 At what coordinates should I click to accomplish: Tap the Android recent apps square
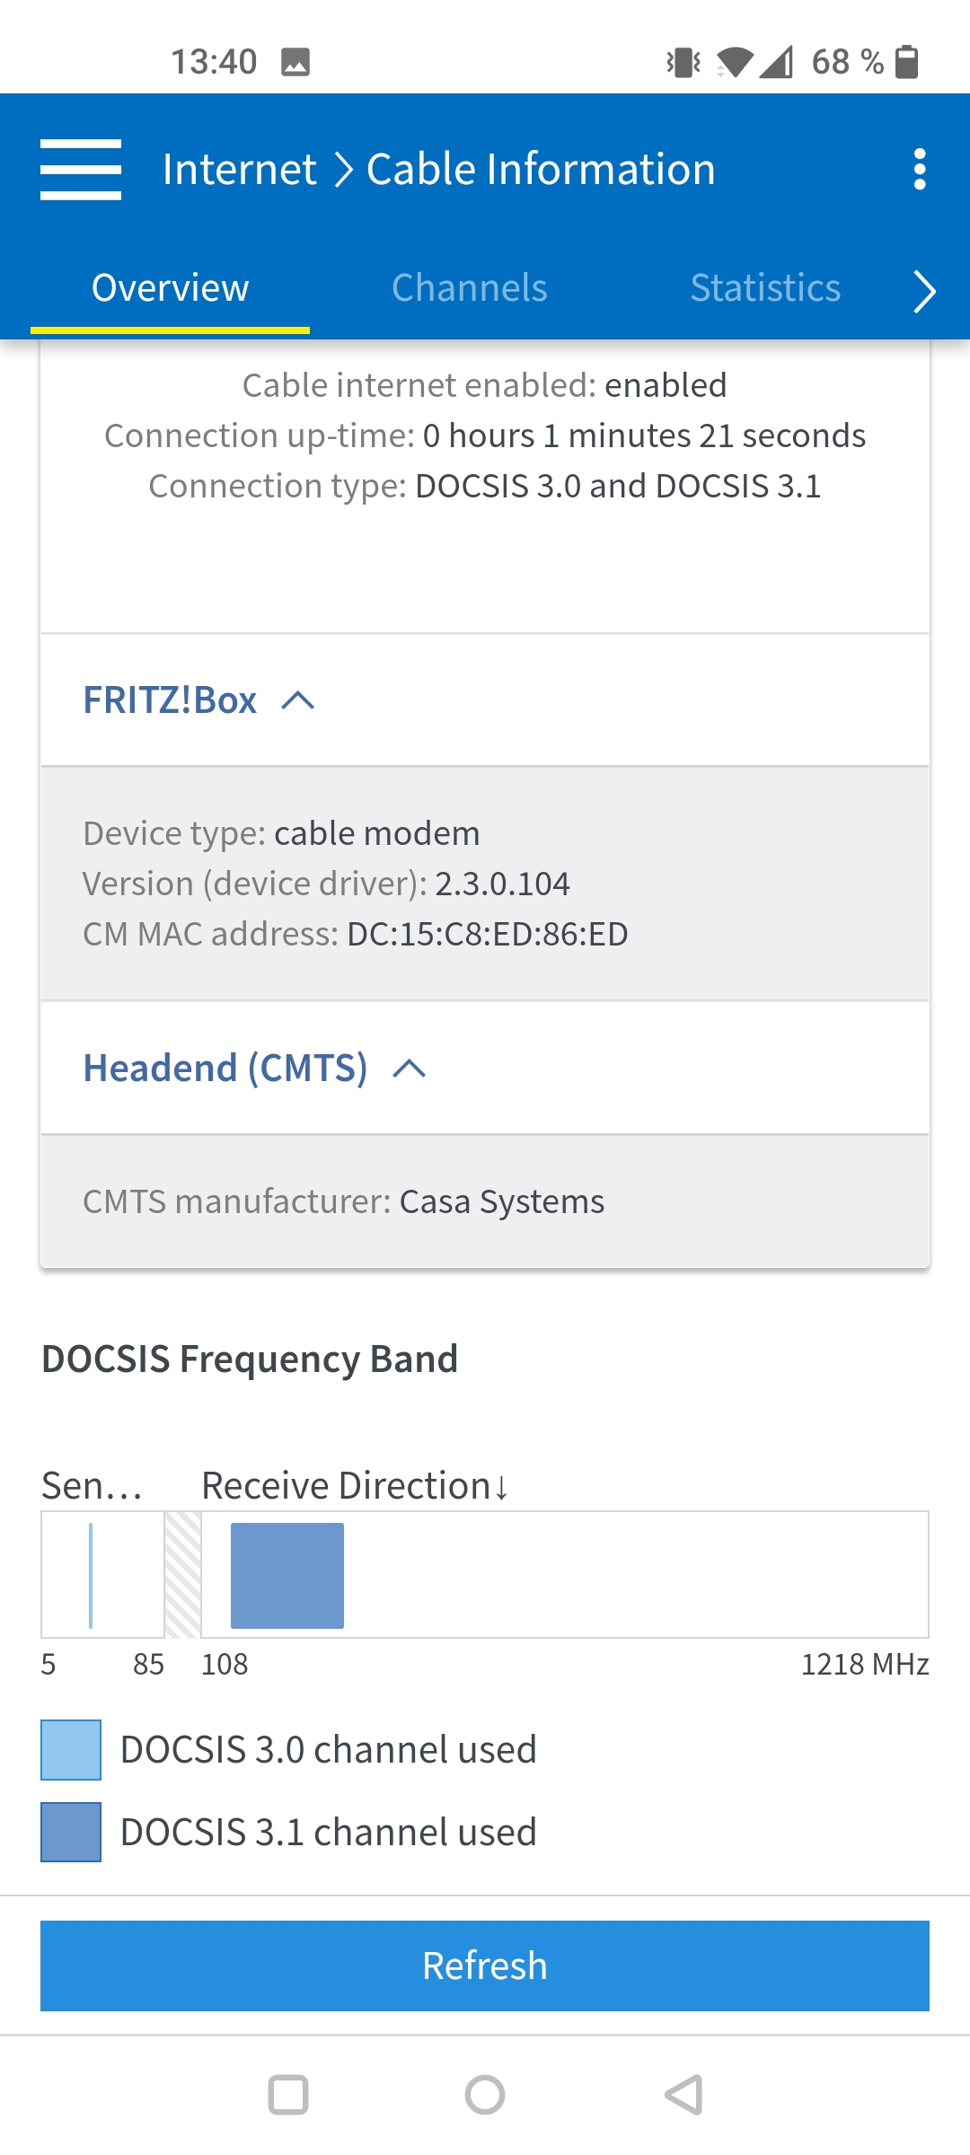(288, 2096)
